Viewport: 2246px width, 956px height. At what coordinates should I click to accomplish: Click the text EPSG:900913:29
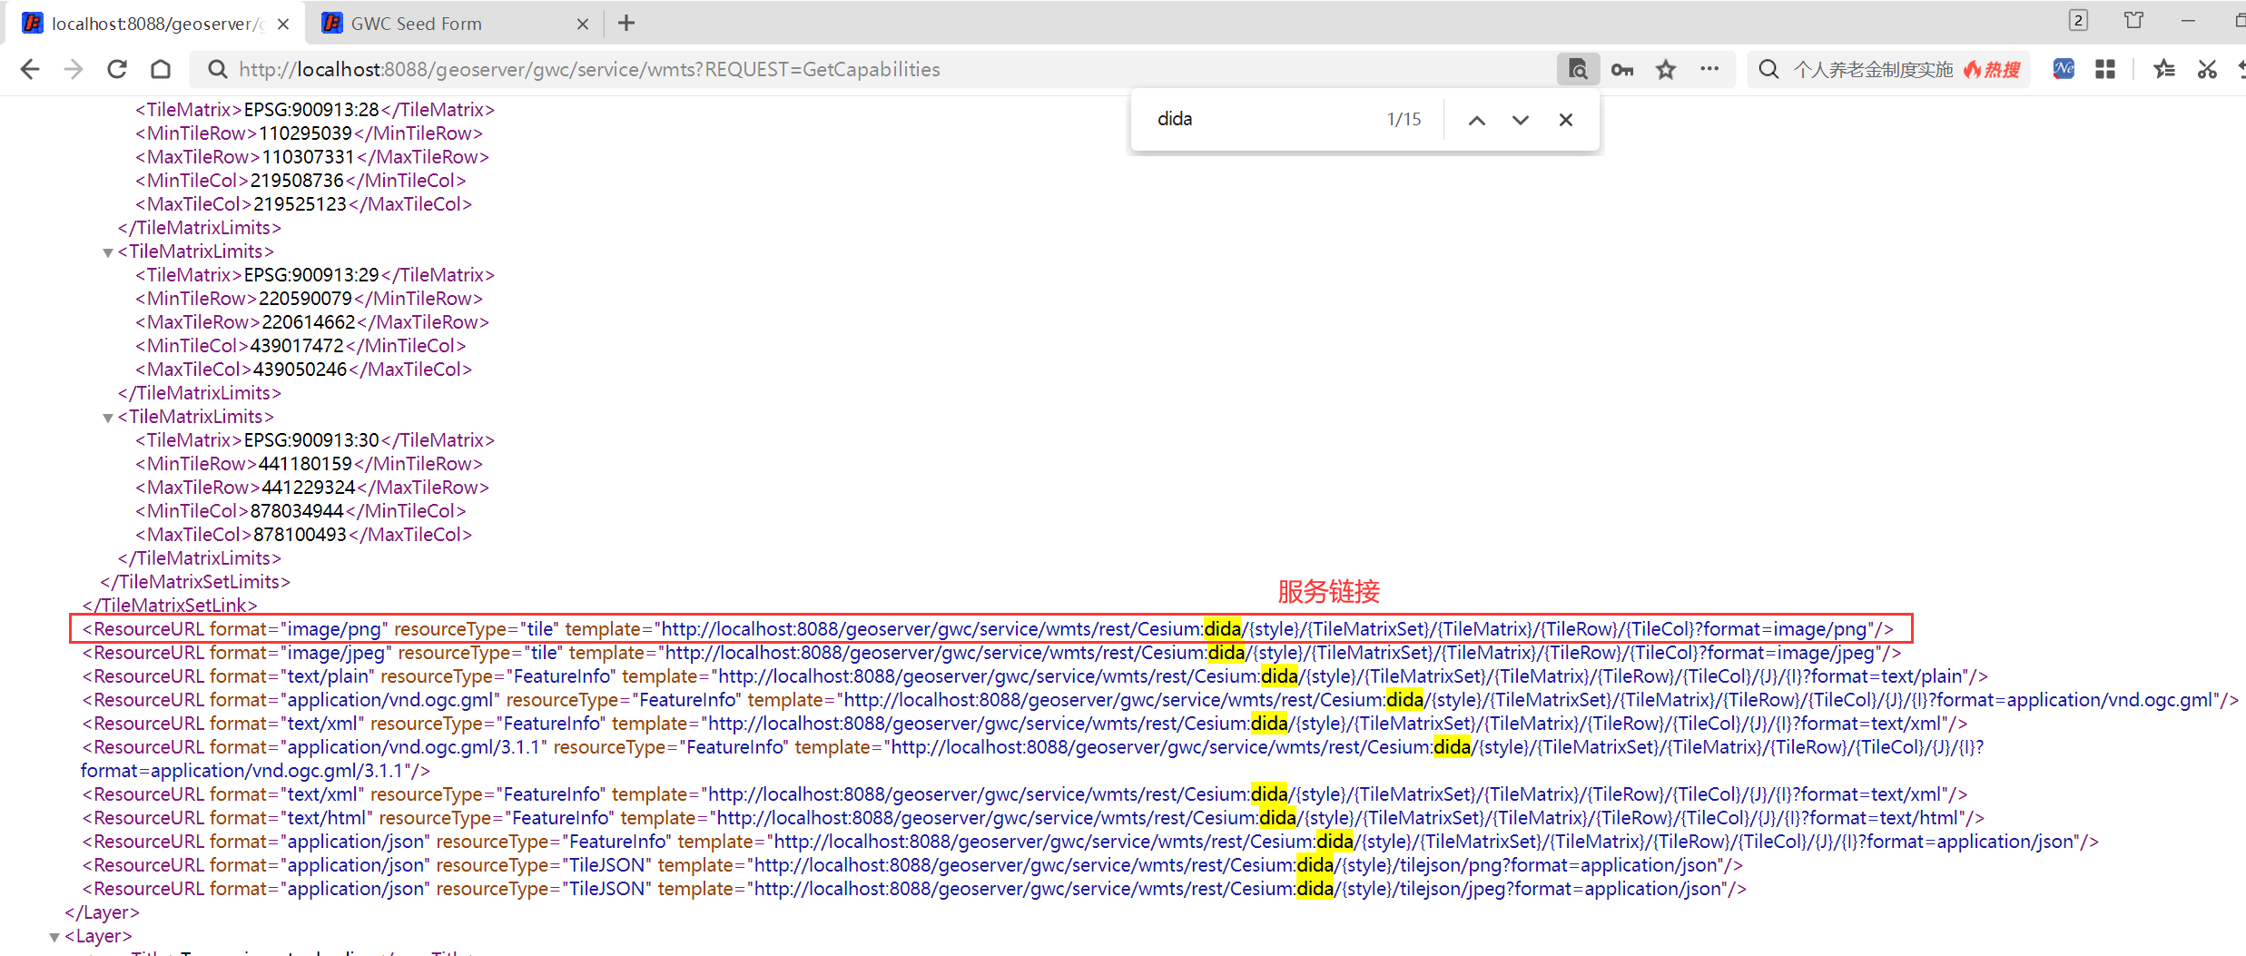click(311, 275)
